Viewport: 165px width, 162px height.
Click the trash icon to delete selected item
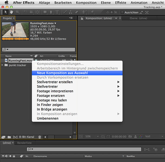pos(40,137)
